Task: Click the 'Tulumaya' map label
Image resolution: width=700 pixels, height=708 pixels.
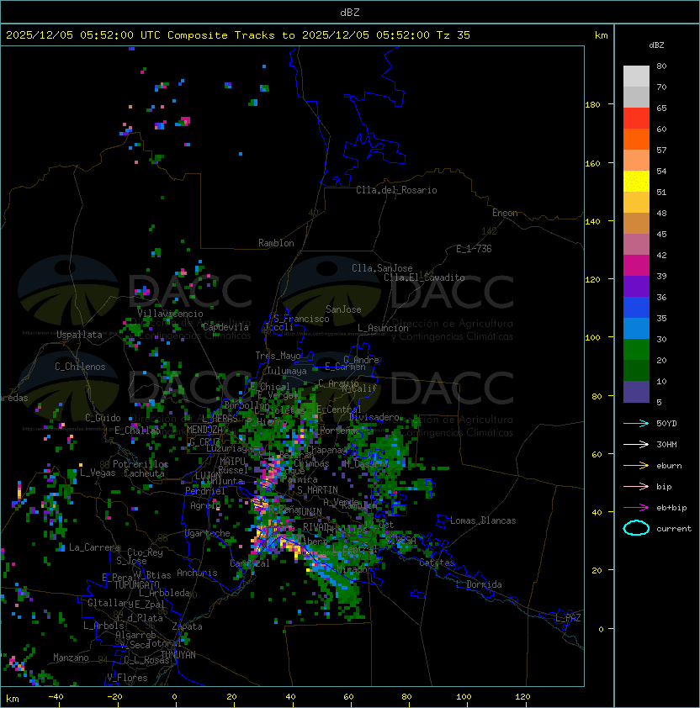Action: 287,371
